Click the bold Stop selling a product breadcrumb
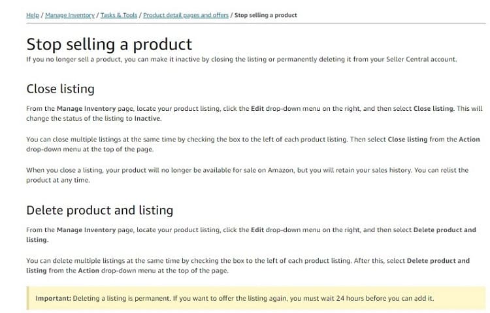 click(x=266, y=15)
